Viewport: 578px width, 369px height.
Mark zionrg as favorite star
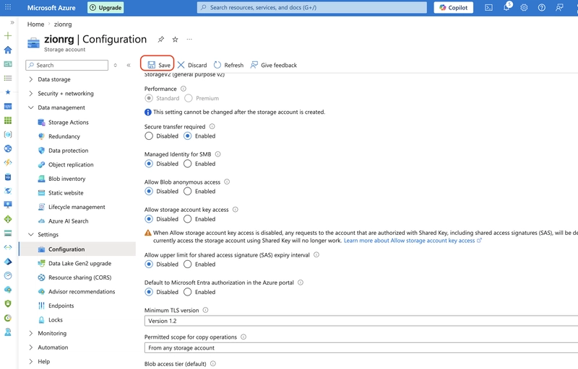pyautogui.click(x=175, y=40)
